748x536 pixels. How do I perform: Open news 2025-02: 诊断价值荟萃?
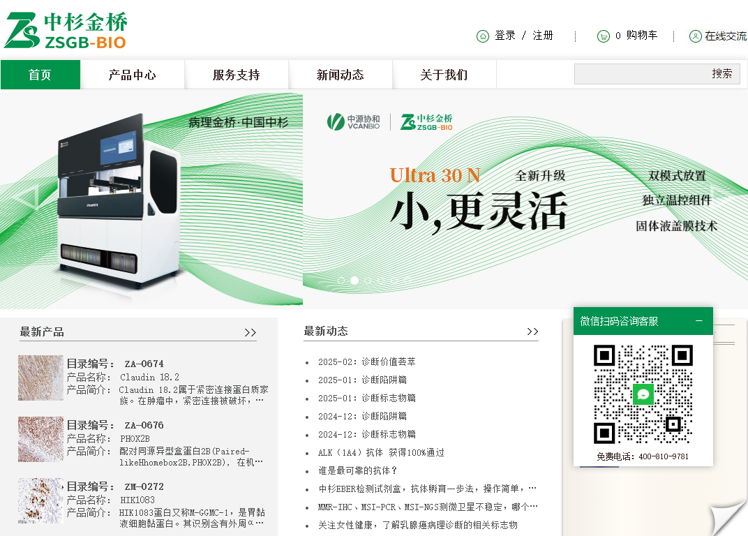pyautogui.click(x=367, y=362)
